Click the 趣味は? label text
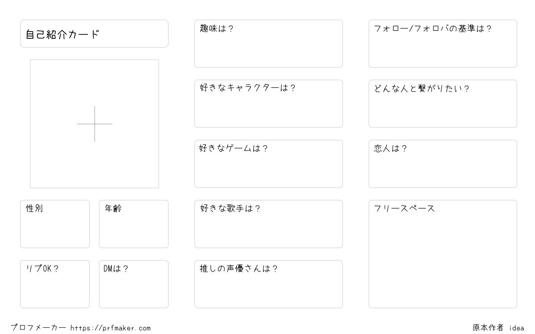 (217, 29)
